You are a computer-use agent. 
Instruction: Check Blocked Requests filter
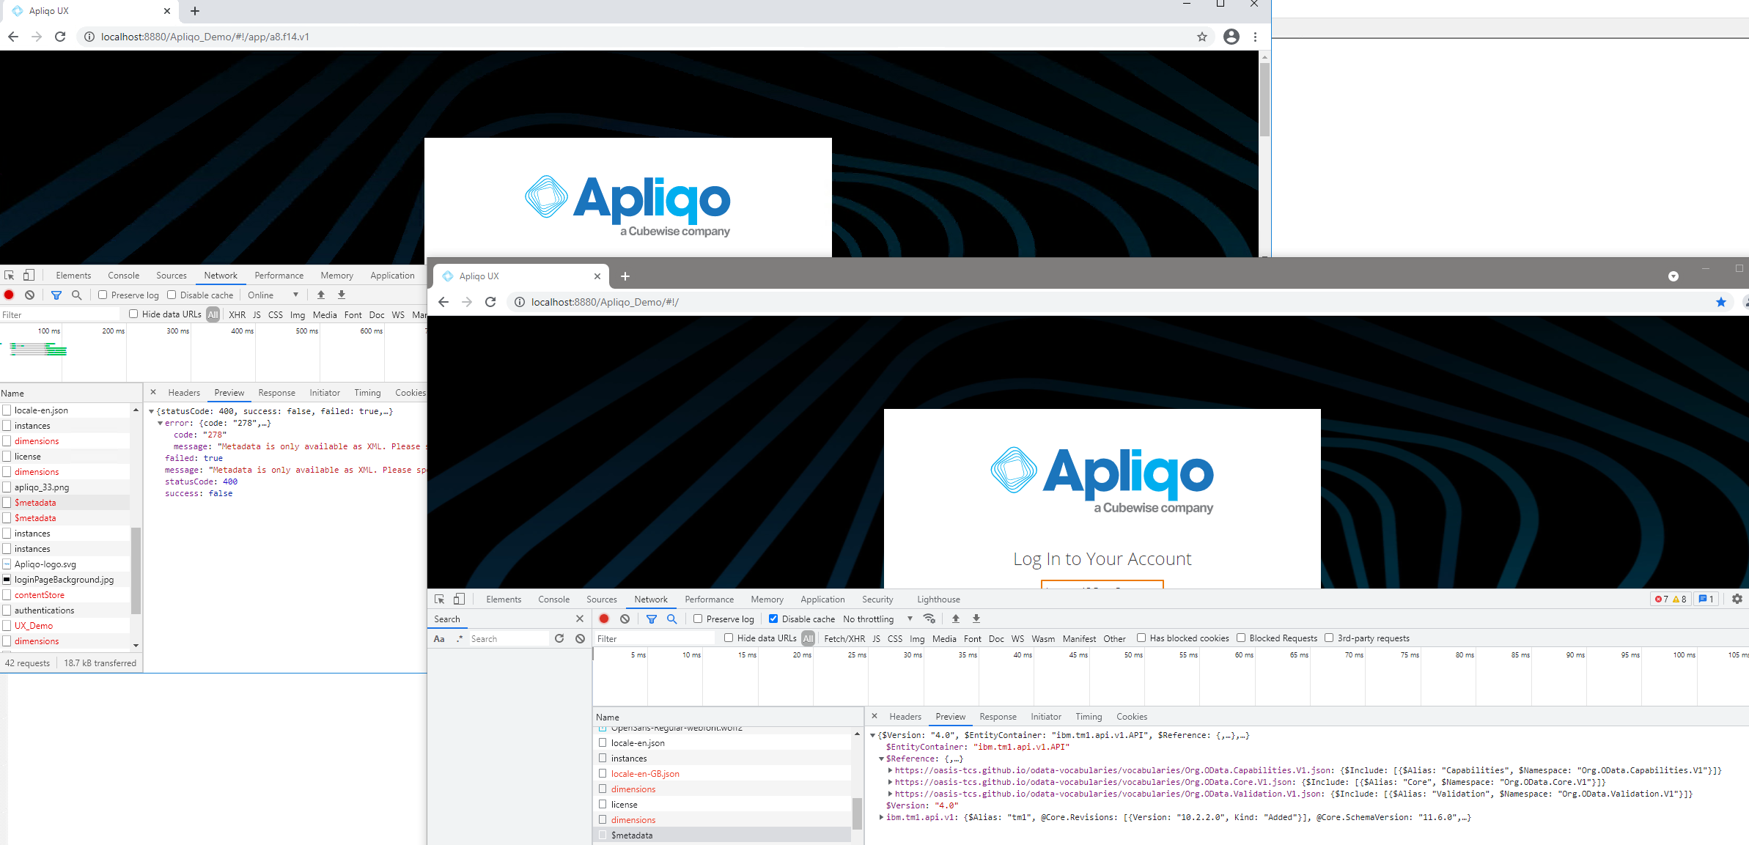(1241, 638)
